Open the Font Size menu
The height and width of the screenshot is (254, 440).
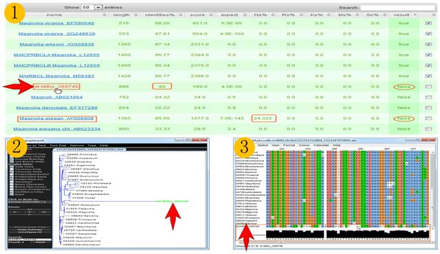click(x=58, y=146)
